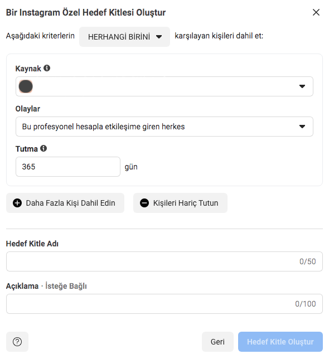Screen dimensions: 329x354
Task: Click the Açıklama description field
Action: 164,304
